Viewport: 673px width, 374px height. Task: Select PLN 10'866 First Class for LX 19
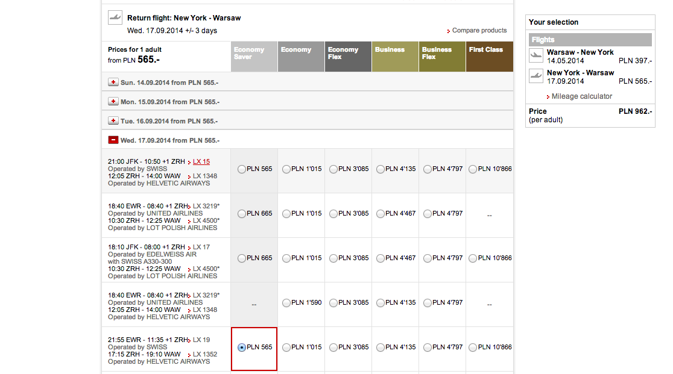(x=473, y=348)
